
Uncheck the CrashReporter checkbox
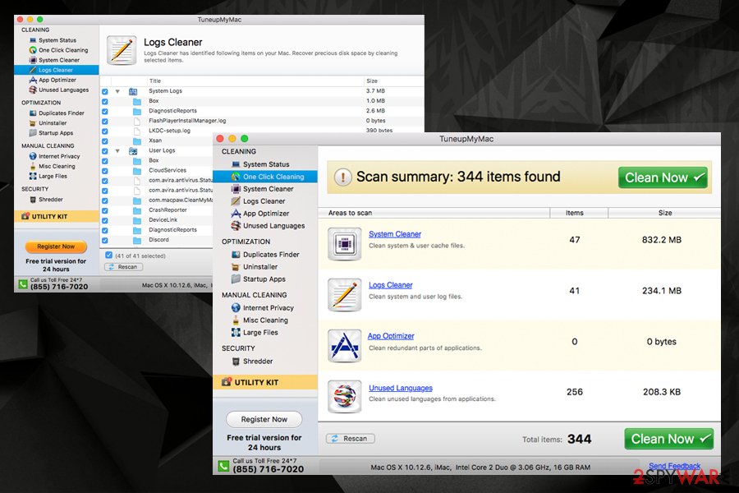tap(104, 210)
